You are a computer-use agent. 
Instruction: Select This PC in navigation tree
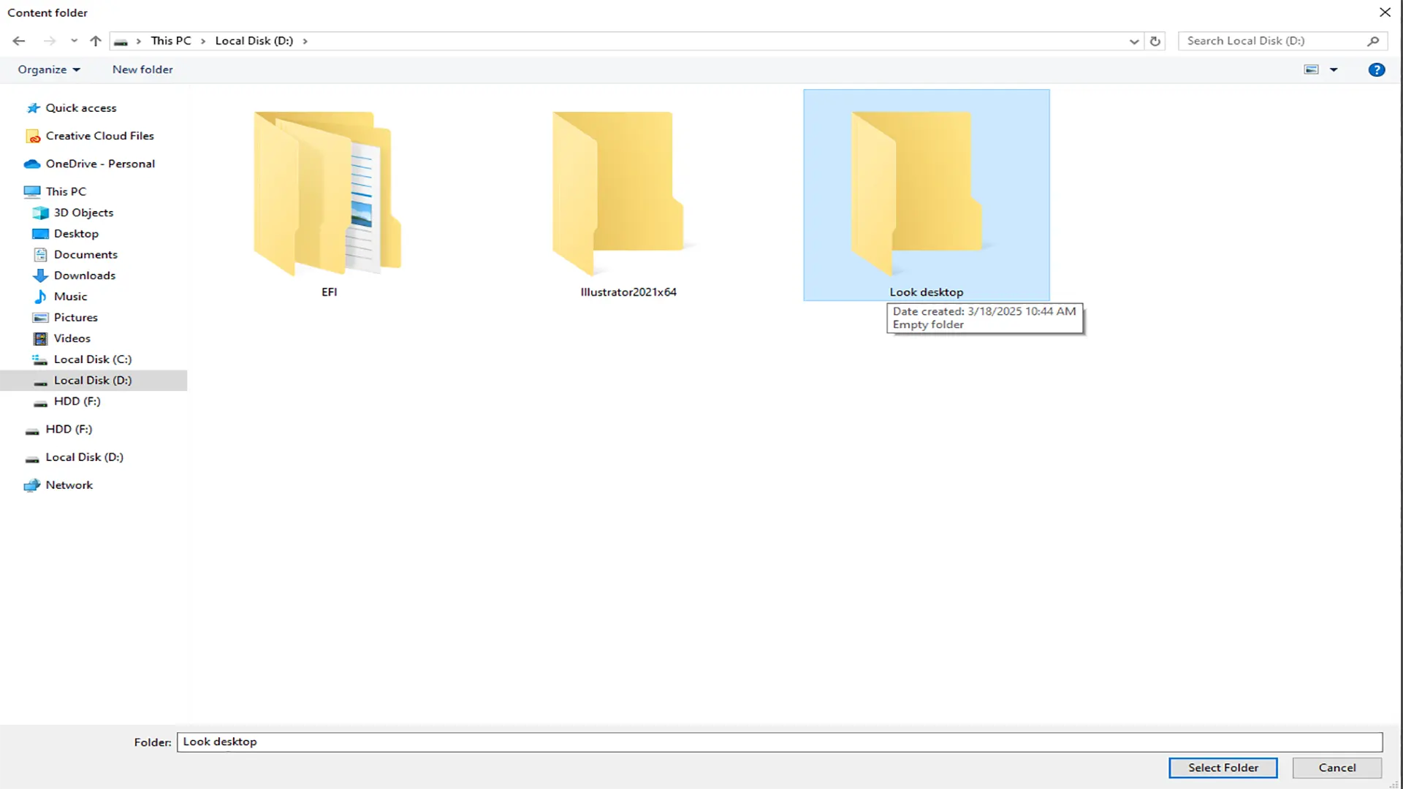(x=66, y=191)
